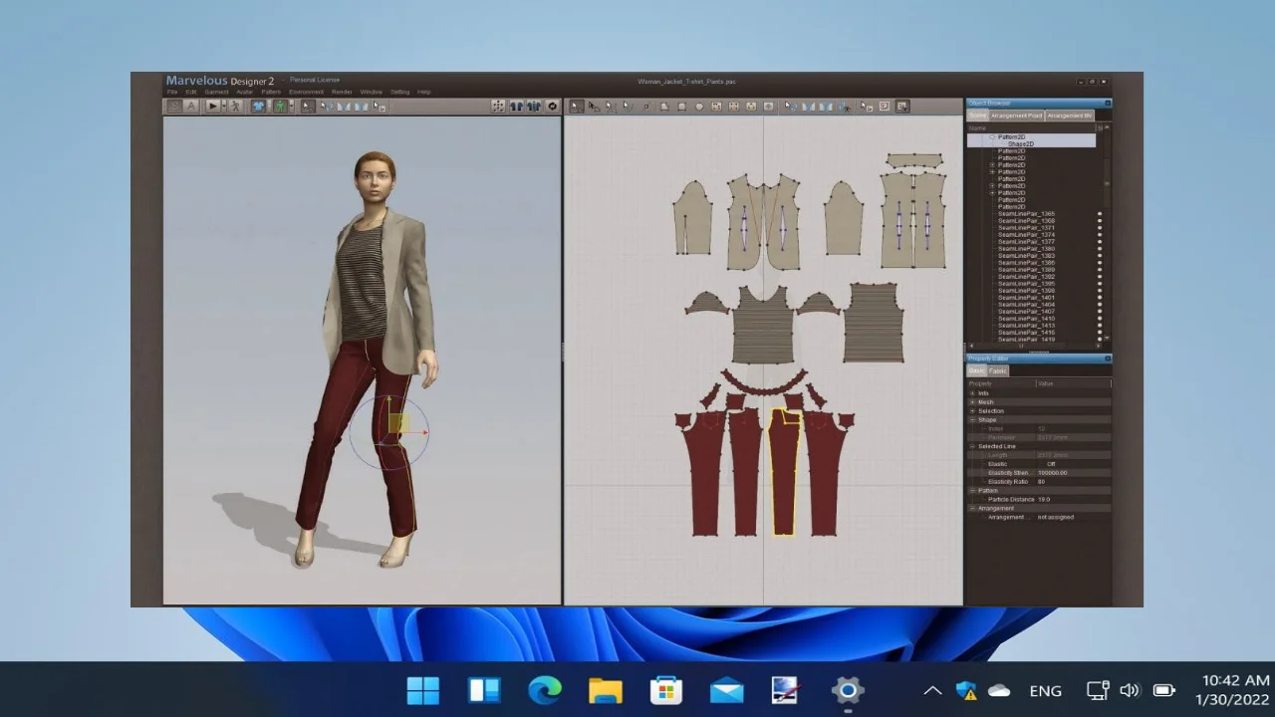The width and height of the screenshot is (1275, 717).
Task: Open File Explorer from the taskbar
Action: (606, 690)
